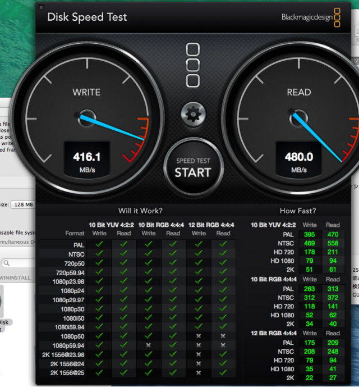Click the 2K 1556@25 10 Bit YUV Write checkmark

[99, 372]
